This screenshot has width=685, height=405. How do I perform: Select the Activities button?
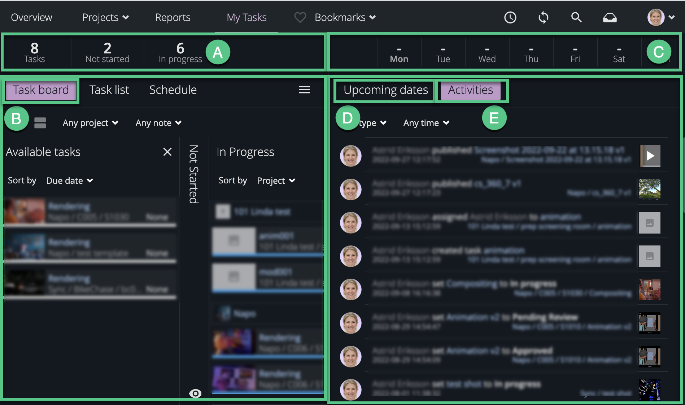[470, 90]
